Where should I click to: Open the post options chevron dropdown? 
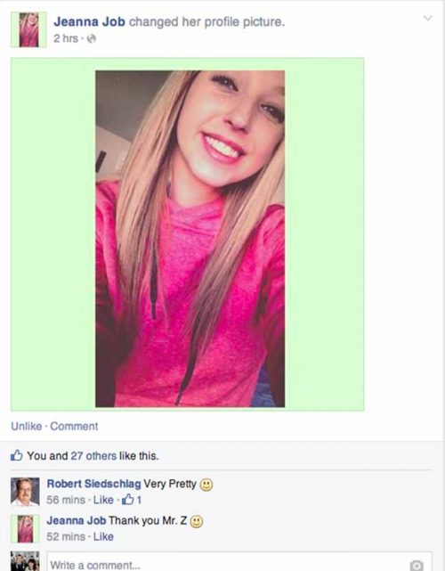(428, 18)
